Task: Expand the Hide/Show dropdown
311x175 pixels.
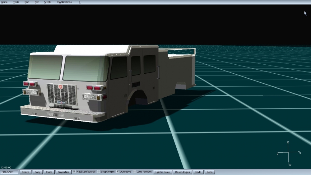Action: tap(9, 172)
